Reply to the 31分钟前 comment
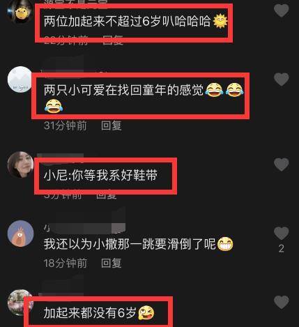This screenshot has width=299, height=327. click(x=112, y=126)
